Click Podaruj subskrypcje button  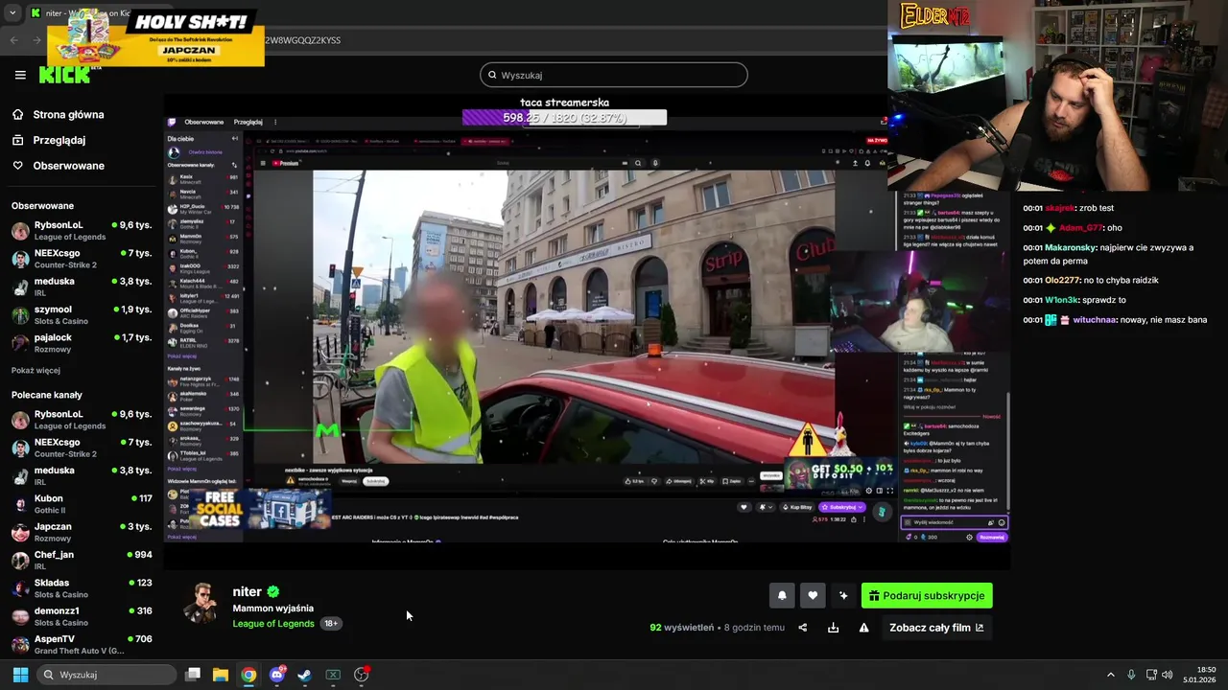point(927,596)
